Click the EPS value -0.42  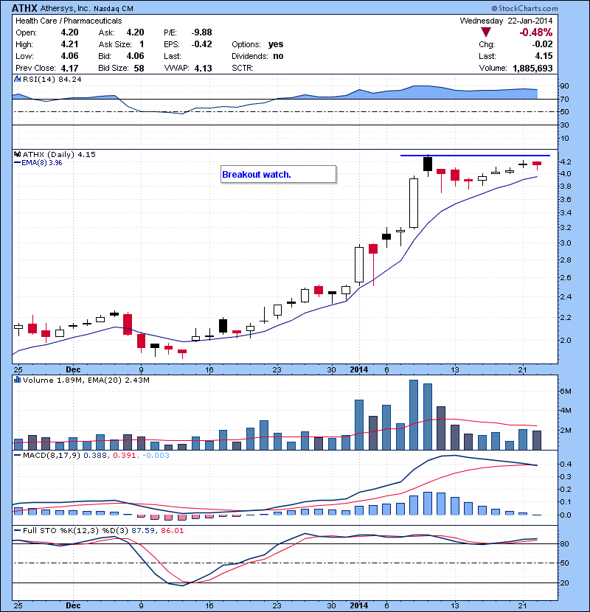pos(201,44)
